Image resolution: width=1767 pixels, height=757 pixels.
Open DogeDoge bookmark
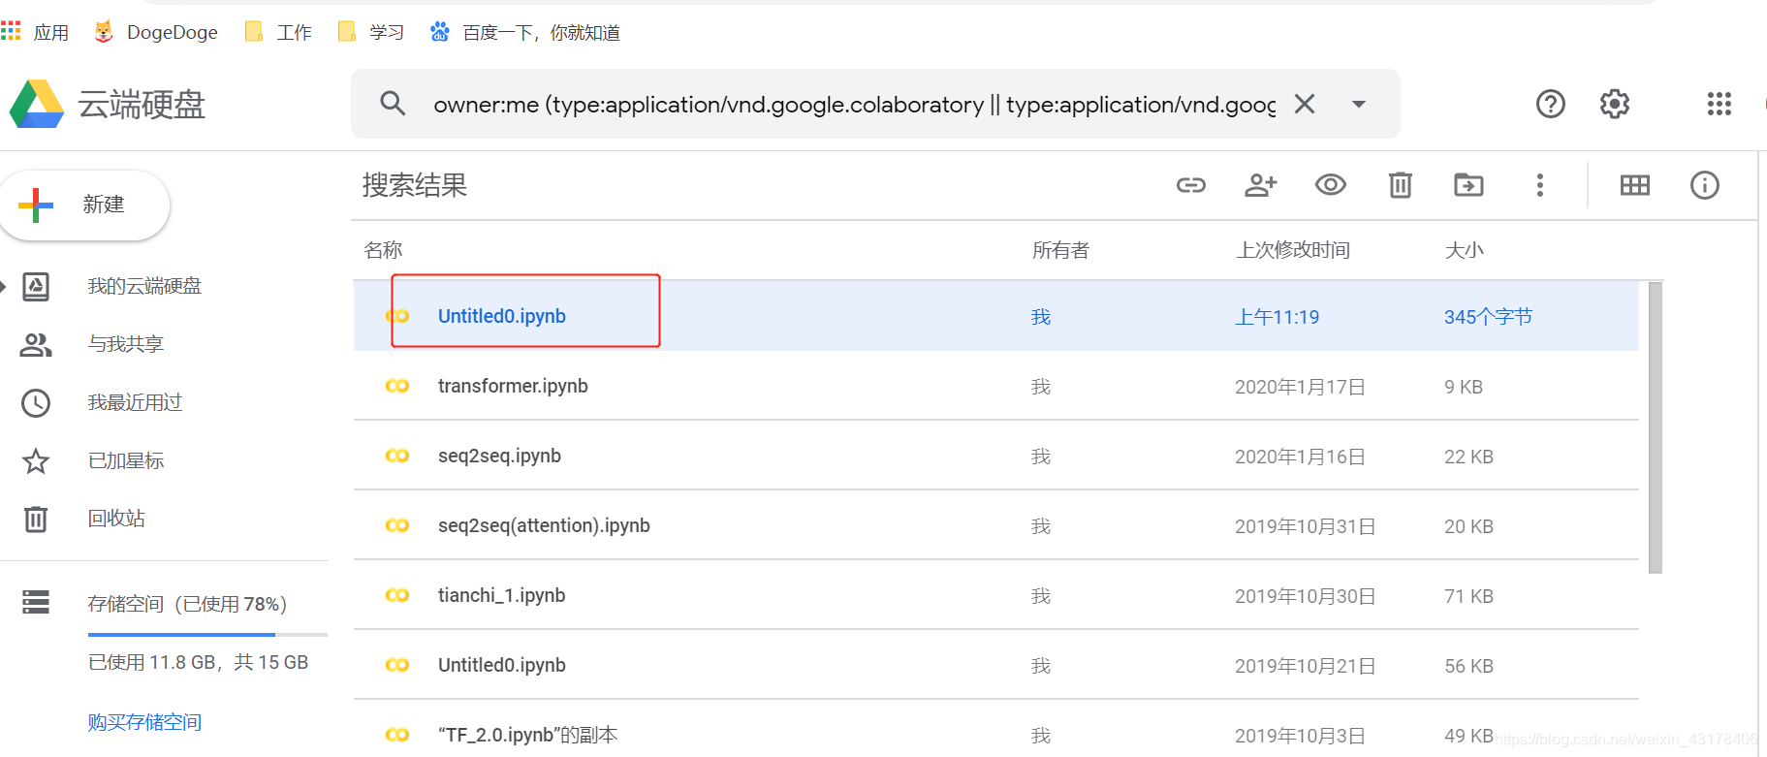pos(156,32)
